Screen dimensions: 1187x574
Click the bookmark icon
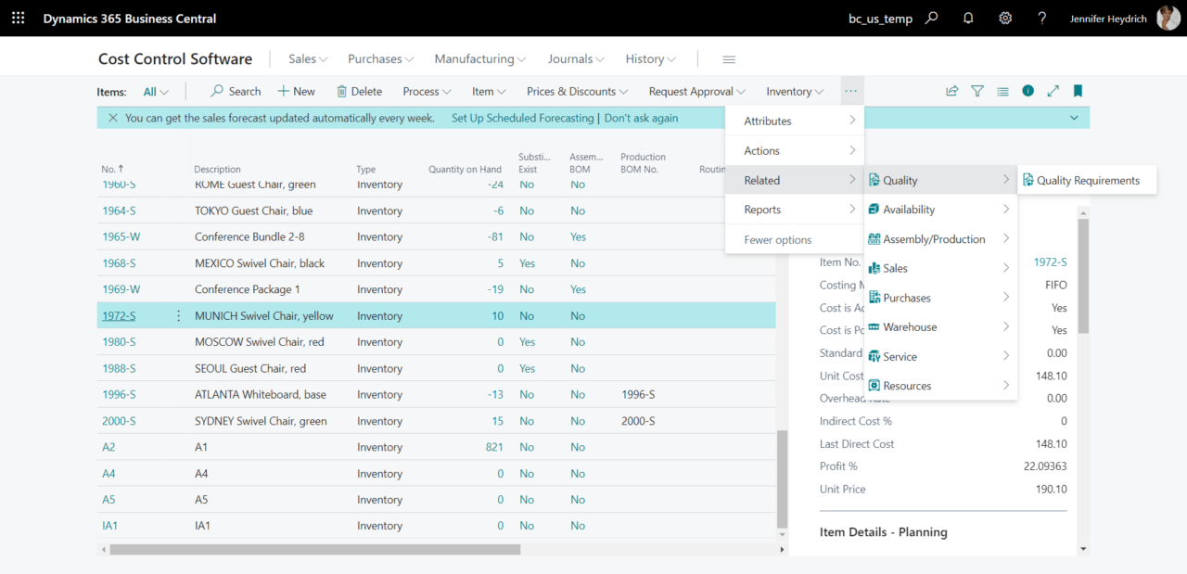(x=1078, y=91)
